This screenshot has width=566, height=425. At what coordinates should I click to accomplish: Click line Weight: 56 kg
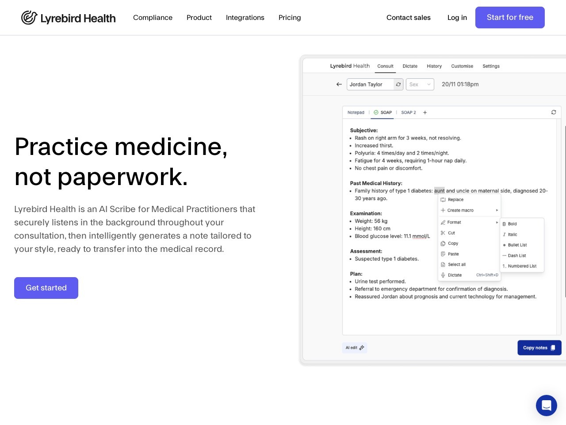pyautogui.click(x=371, y=221)
